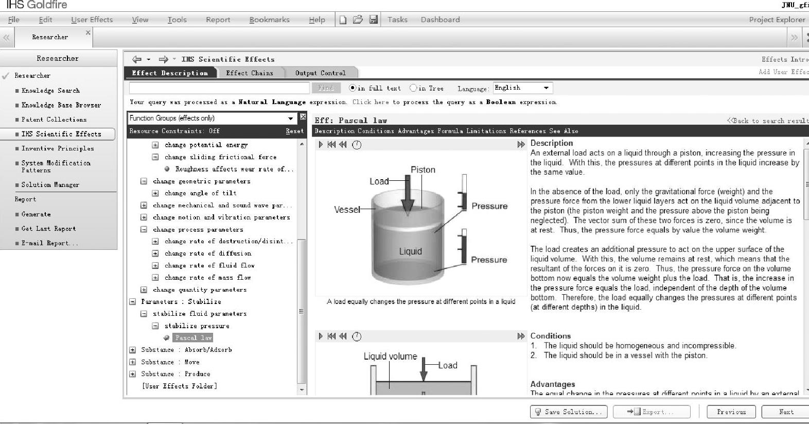Open the Language dropdown set to English
Viewport: 809px width, 424px height.
click(546, 88)
